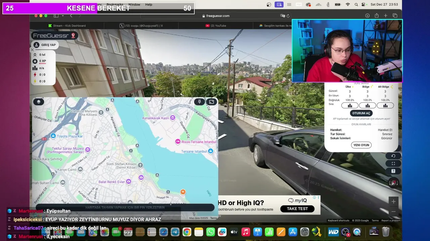Open a new Safari tab
This screenshot has height=241, width=430.
(x=386, y=16)
